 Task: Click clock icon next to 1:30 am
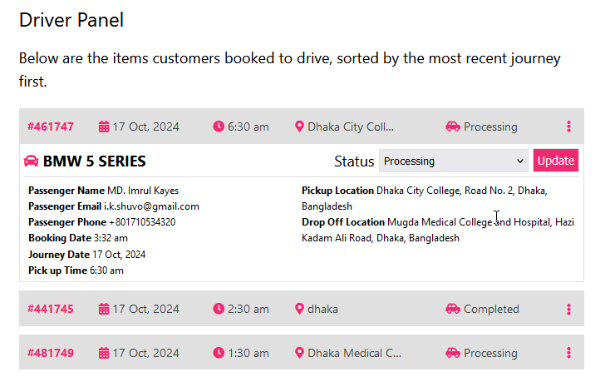pos(219,353)
